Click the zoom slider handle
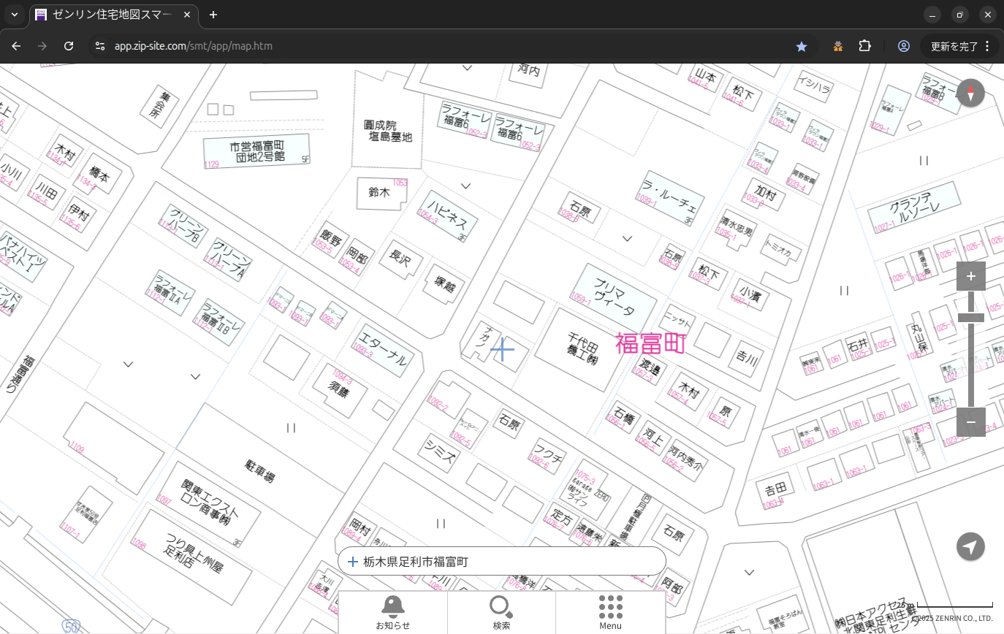 (x=970, y=317)
